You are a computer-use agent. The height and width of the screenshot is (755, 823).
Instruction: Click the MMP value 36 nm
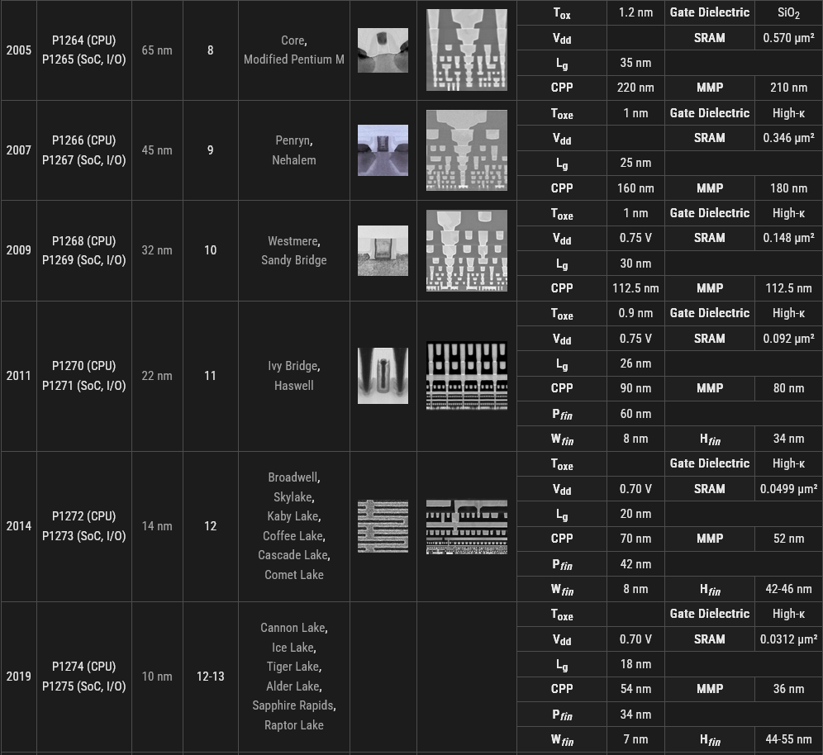[x=789, y=689]
